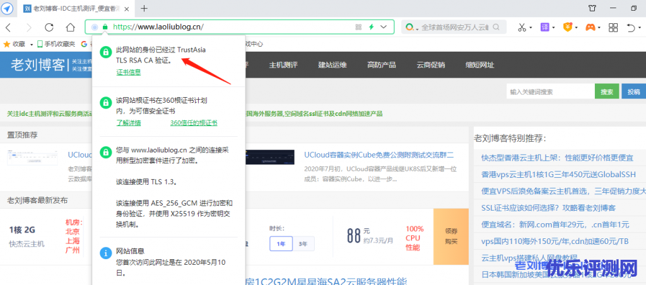Open the scissors screenshot tool
Image resolution: width=646 pixels, height=285 pixels.
pyautogui.click(x=522, y=28)
